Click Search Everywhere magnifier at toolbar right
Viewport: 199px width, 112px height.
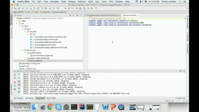click(x=187, y=8)
